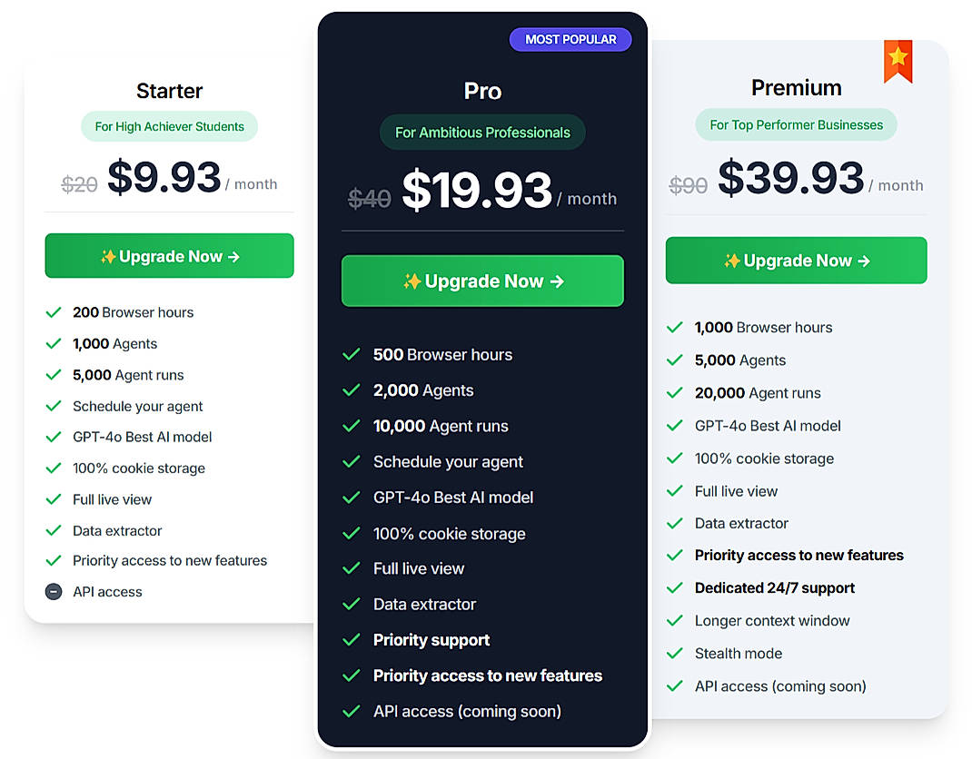Click the checkmark next to Stealth mode
Viewport: 972px width, 759px height.
click(676, 654)
